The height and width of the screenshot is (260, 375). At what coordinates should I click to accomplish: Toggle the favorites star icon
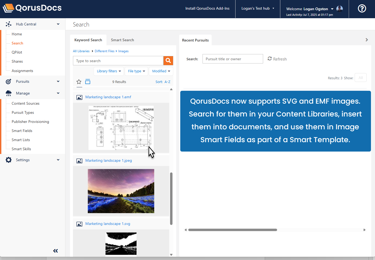(x=79, y=82)
